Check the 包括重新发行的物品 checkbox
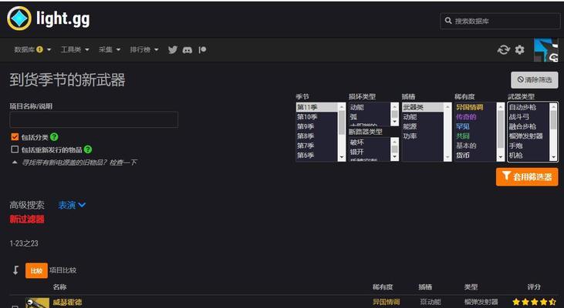This screenshot has width=564, height=308. (x=15, y=149)
